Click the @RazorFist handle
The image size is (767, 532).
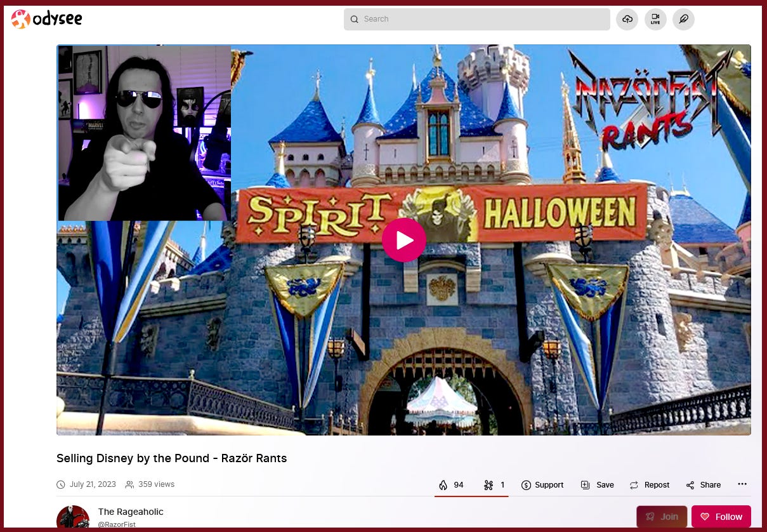[117, 525]
